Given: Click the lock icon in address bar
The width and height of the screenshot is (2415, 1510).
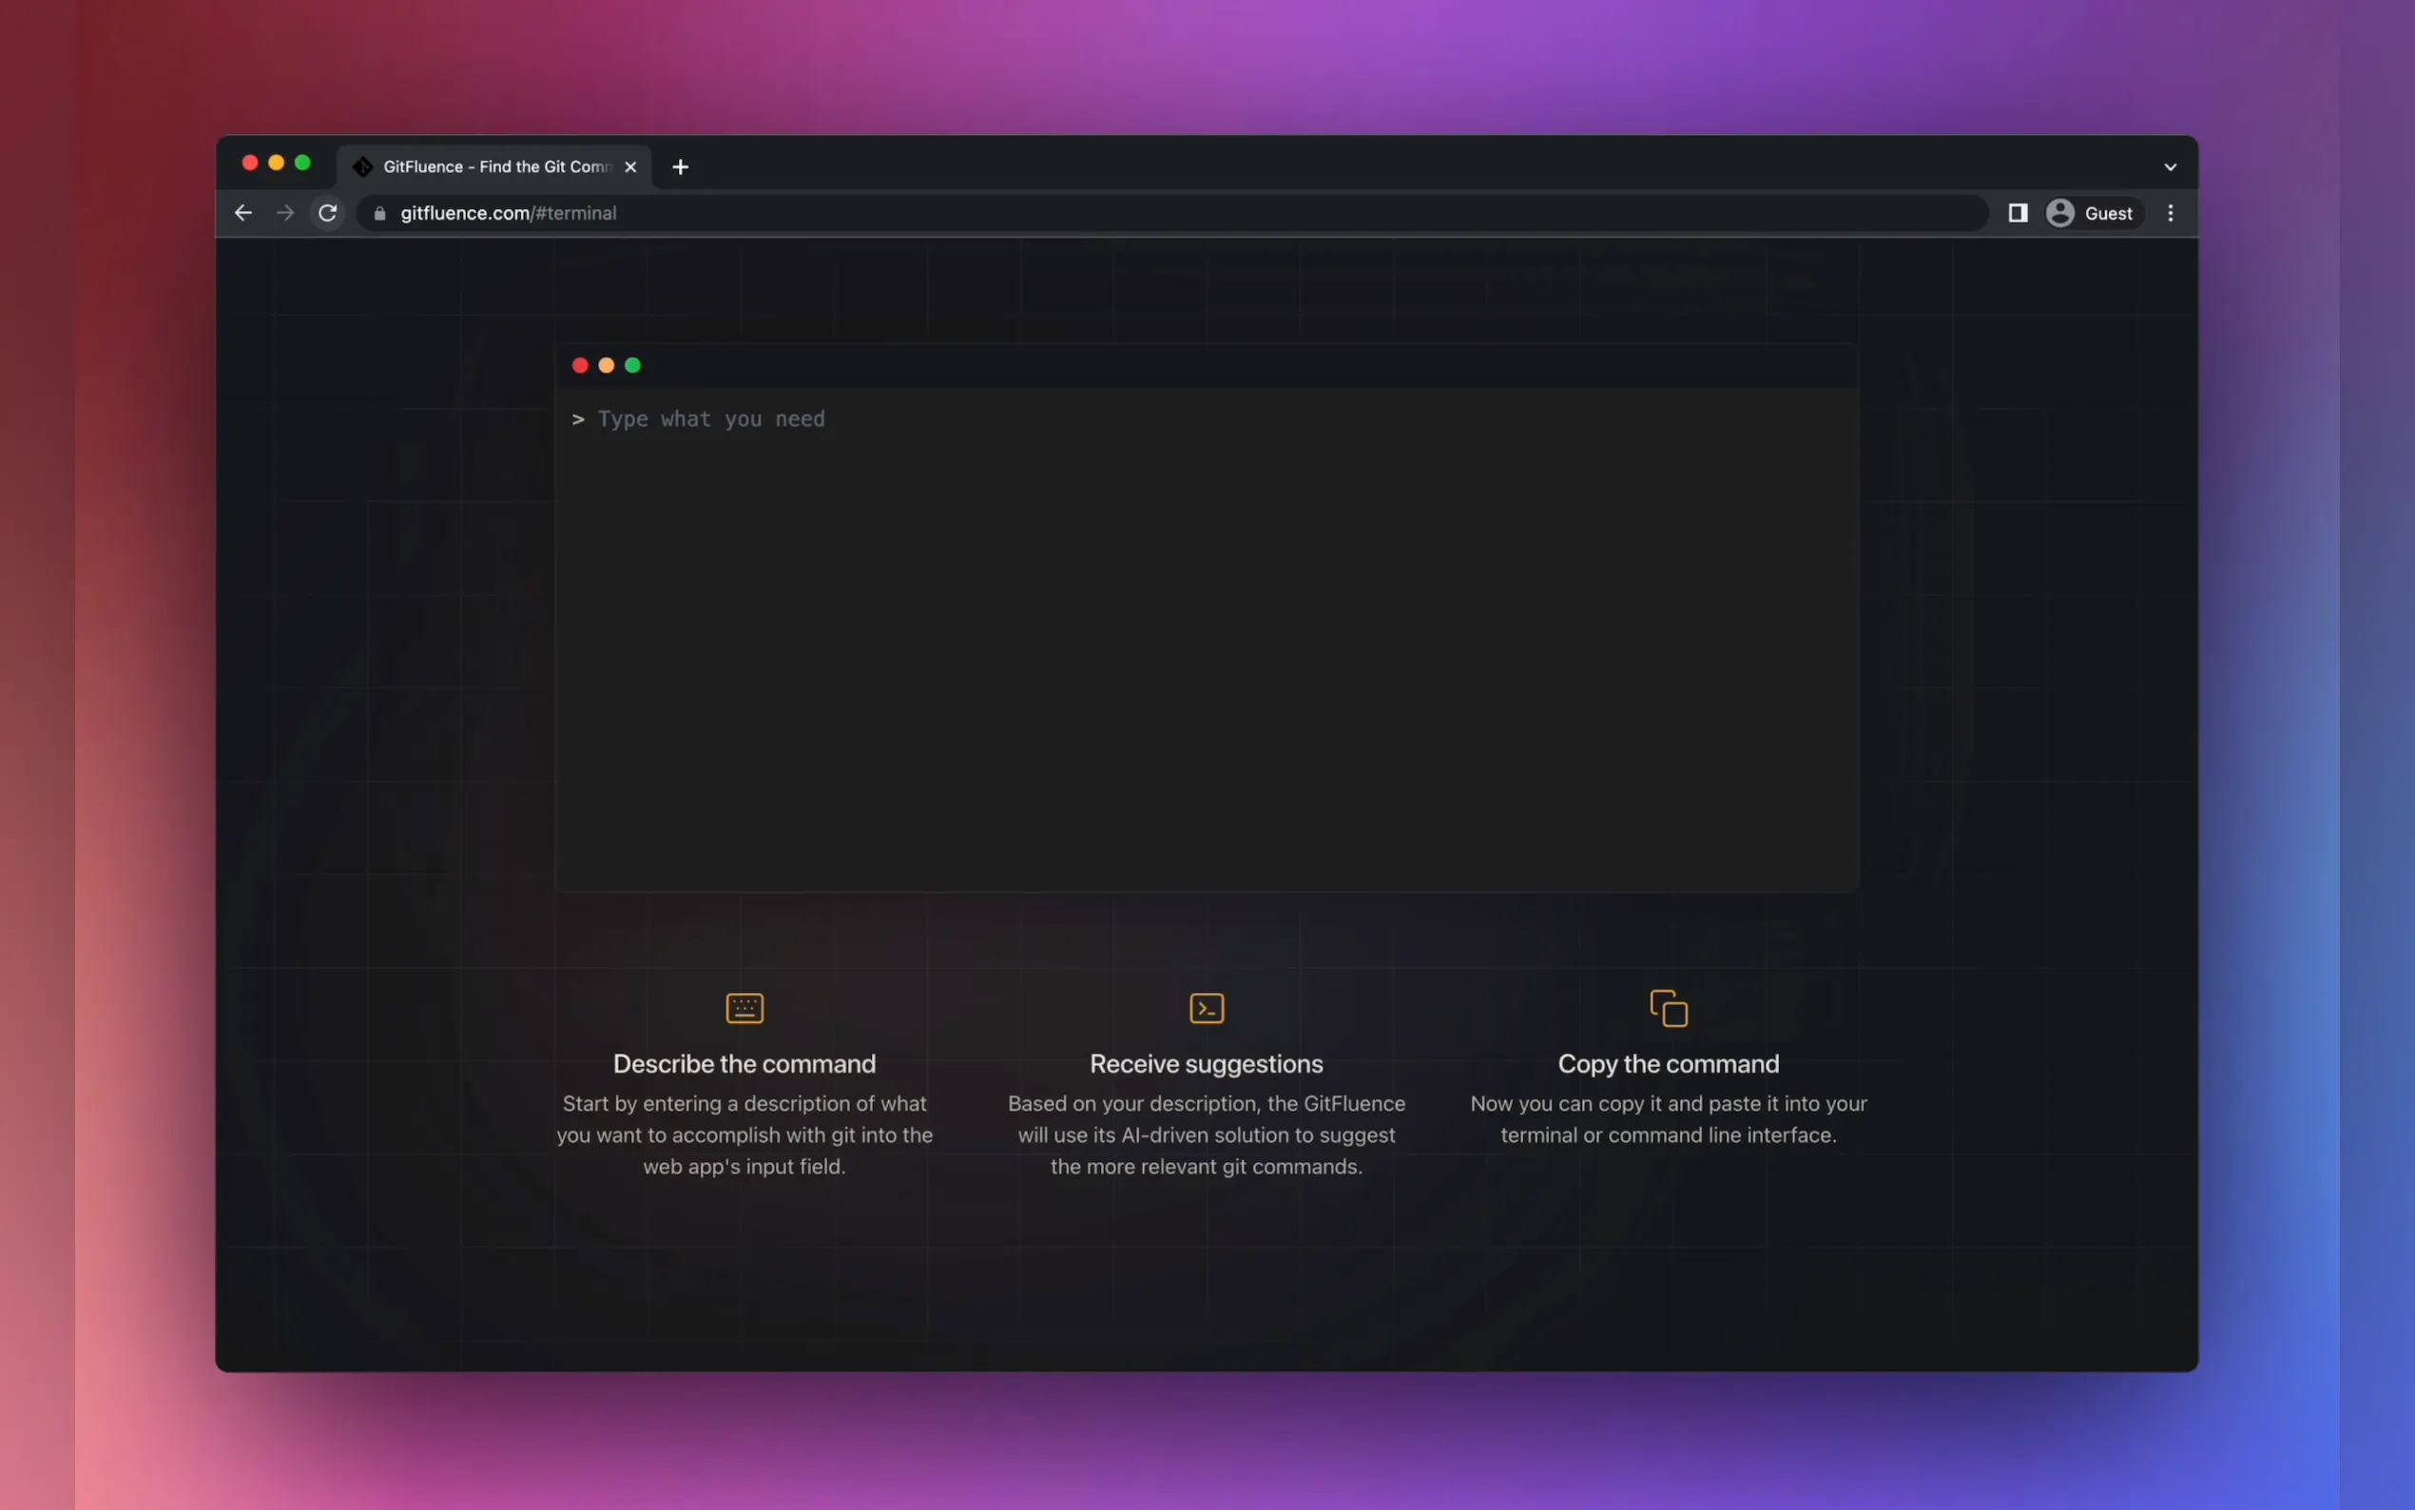Looking at the screenshot, I should point(379,213).
